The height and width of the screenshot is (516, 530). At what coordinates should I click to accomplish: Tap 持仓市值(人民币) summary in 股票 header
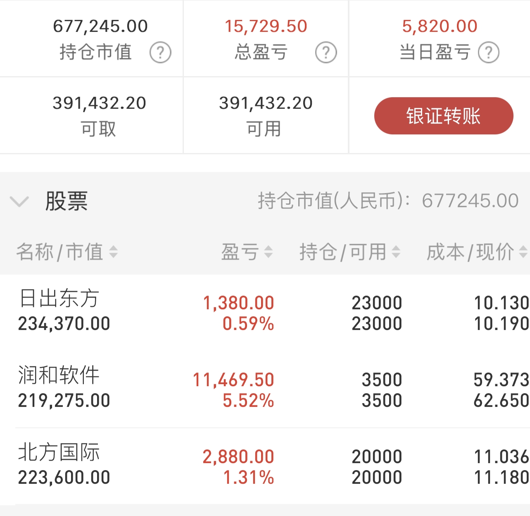pyautogui.click(x=388, y=201)
